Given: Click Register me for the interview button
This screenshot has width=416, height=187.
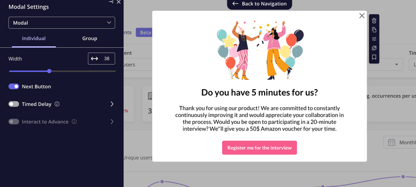Looking at the screenshot, I should [x=259, y=148].
